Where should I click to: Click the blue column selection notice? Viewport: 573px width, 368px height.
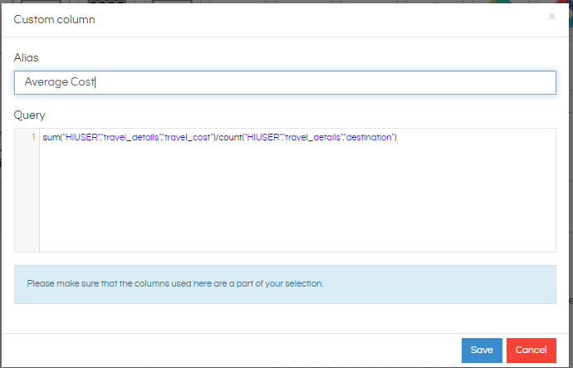285,284
